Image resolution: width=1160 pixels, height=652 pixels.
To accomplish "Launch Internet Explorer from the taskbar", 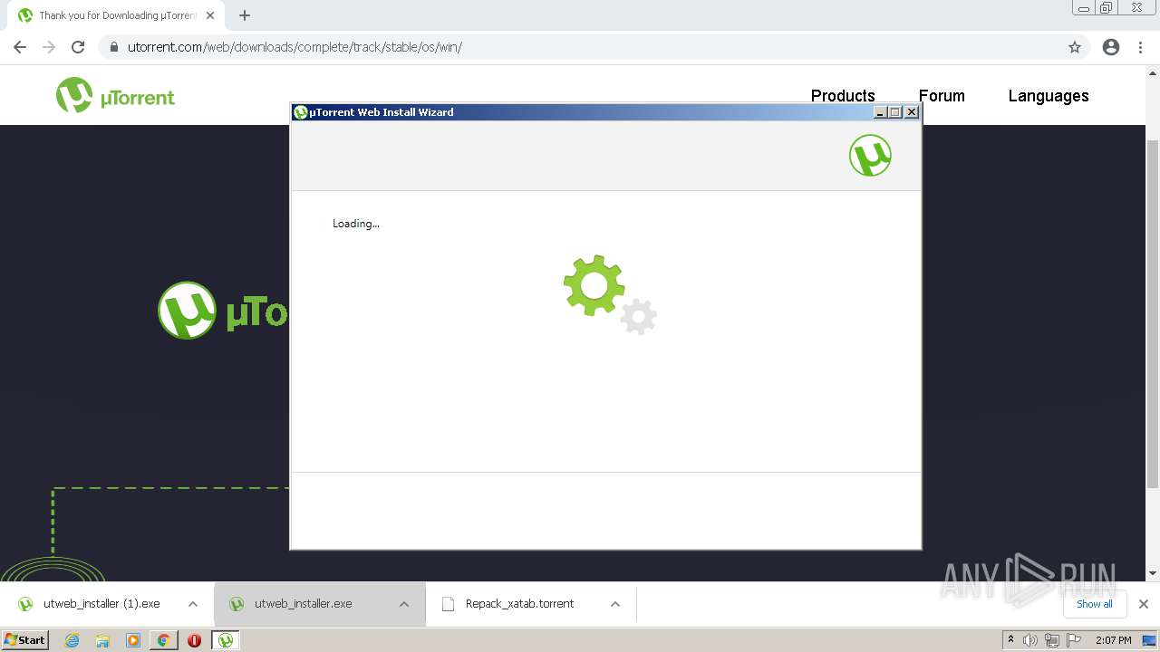I will click(72, 640).
